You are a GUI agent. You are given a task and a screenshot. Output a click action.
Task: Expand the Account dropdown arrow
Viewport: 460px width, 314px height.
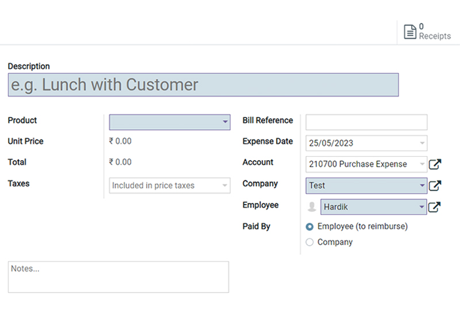point(422,164)
